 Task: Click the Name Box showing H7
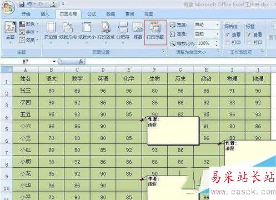26,61
